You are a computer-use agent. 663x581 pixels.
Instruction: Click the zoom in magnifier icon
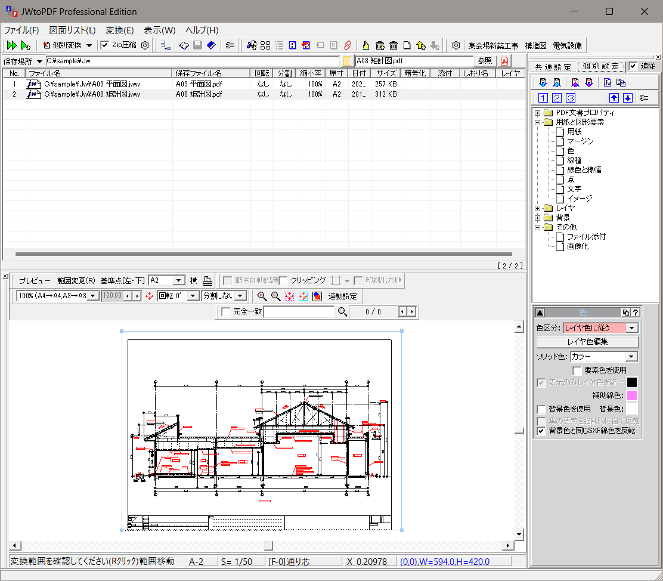(x=262, y=296)
